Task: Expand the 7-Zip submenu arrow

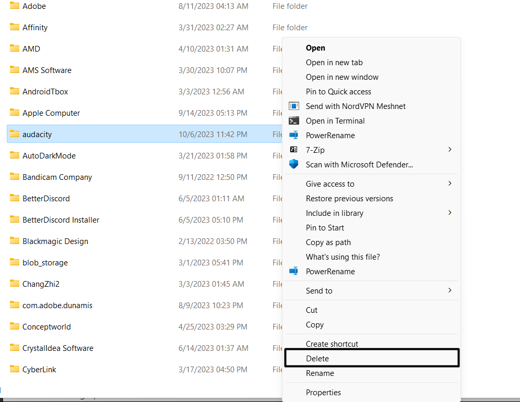Action: [450, 150]
